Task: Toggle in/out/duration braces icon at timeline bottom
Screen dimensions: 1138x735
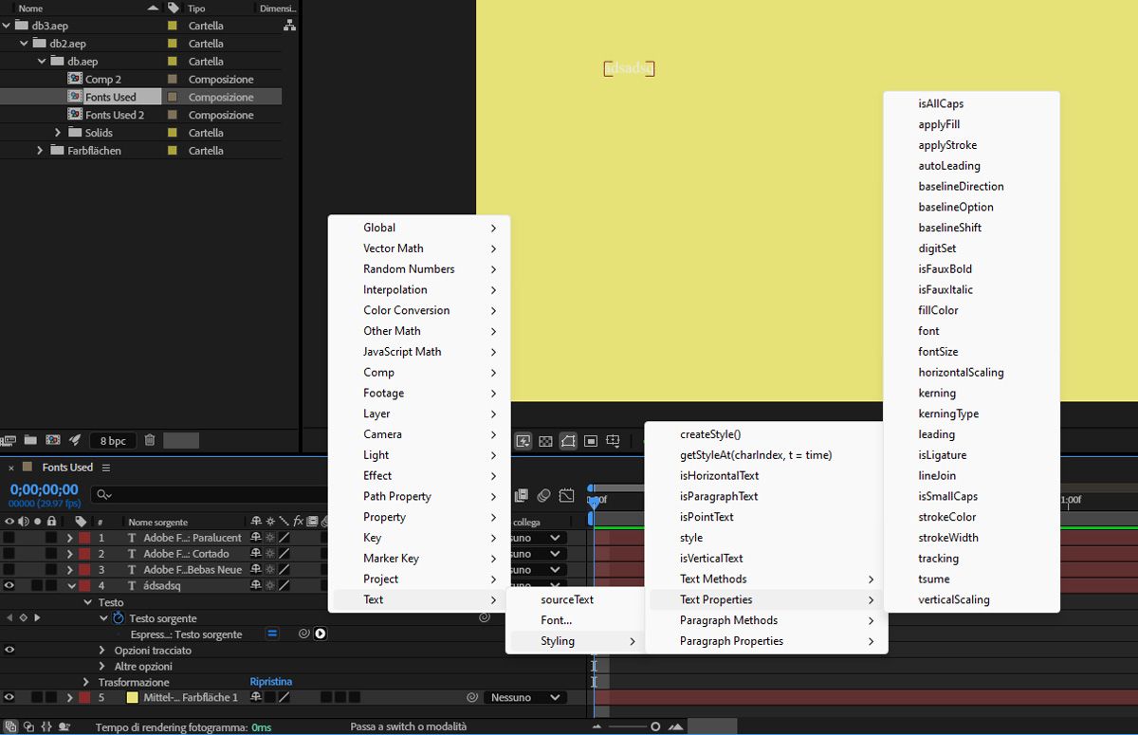Action: point(46,726)
